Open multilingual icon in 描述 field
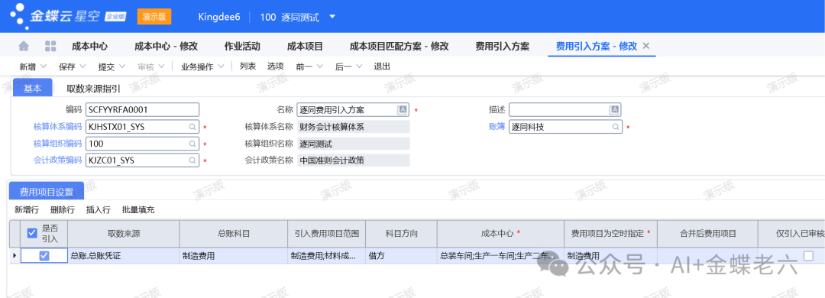The image size is (825, 298). 614,109
